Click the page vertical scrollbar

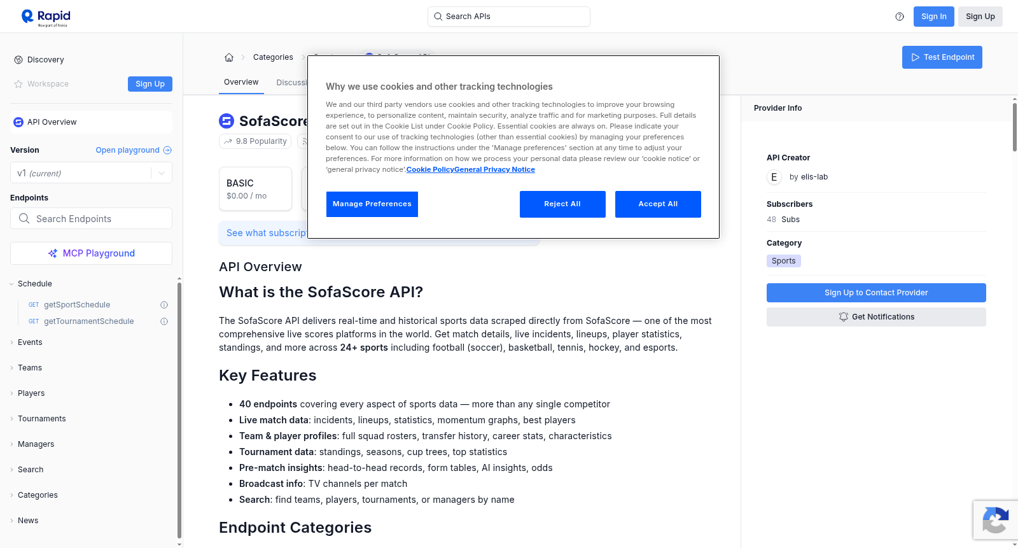[1015, 126]
